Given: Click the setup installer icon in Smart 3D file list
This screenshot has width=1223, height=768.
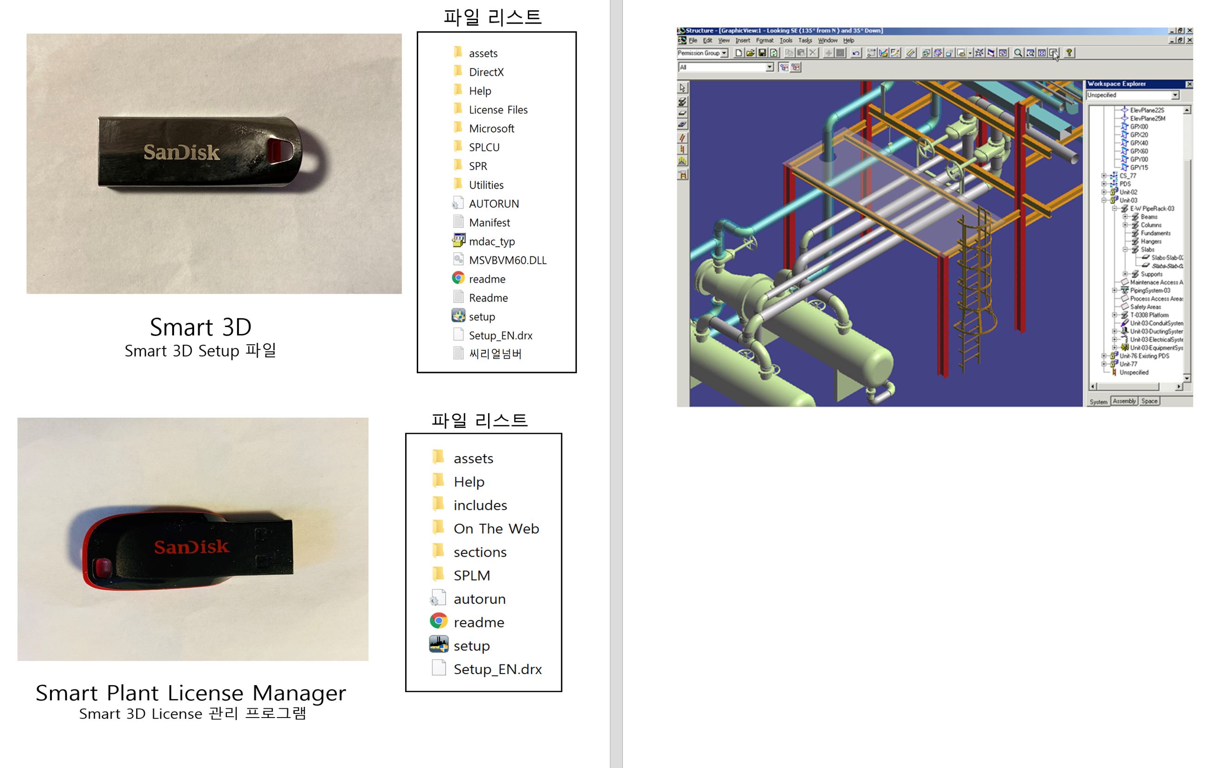Looking at the screenshot, I should pyautogui.click(x=458, y=316).
